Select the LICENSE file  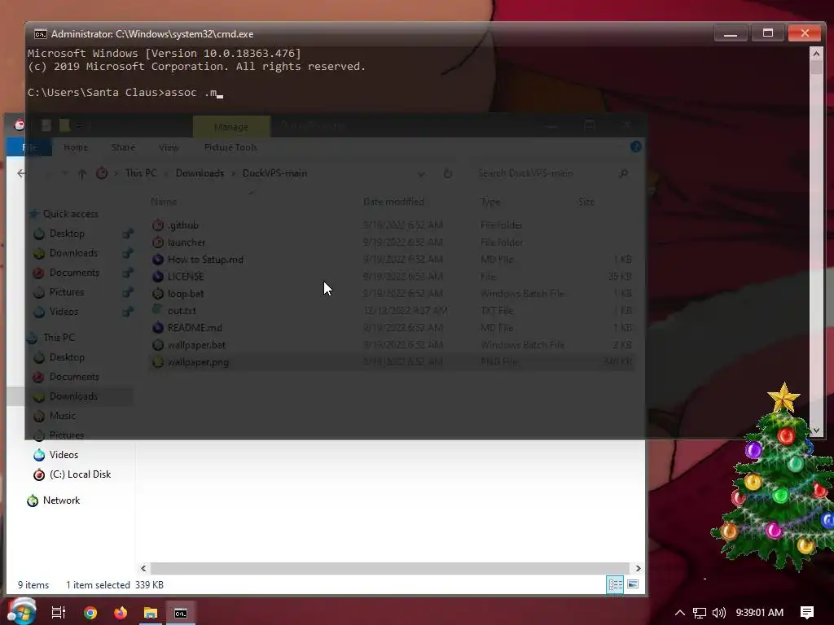click(186, 277)
